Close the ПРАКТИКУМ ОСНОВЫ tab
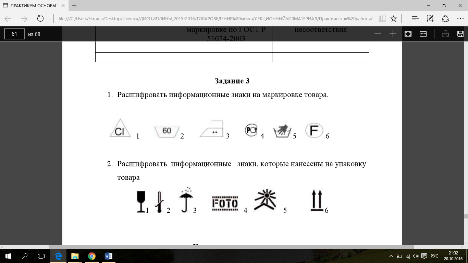This screenshot has height=263, width=468. [x=63, y=5]
